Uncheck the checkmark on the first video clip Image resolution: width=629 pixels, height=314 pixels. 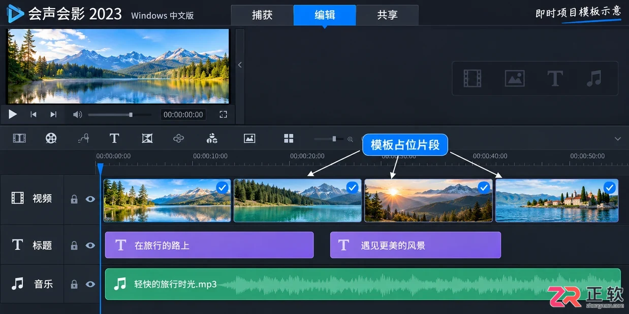pos(222,188)
